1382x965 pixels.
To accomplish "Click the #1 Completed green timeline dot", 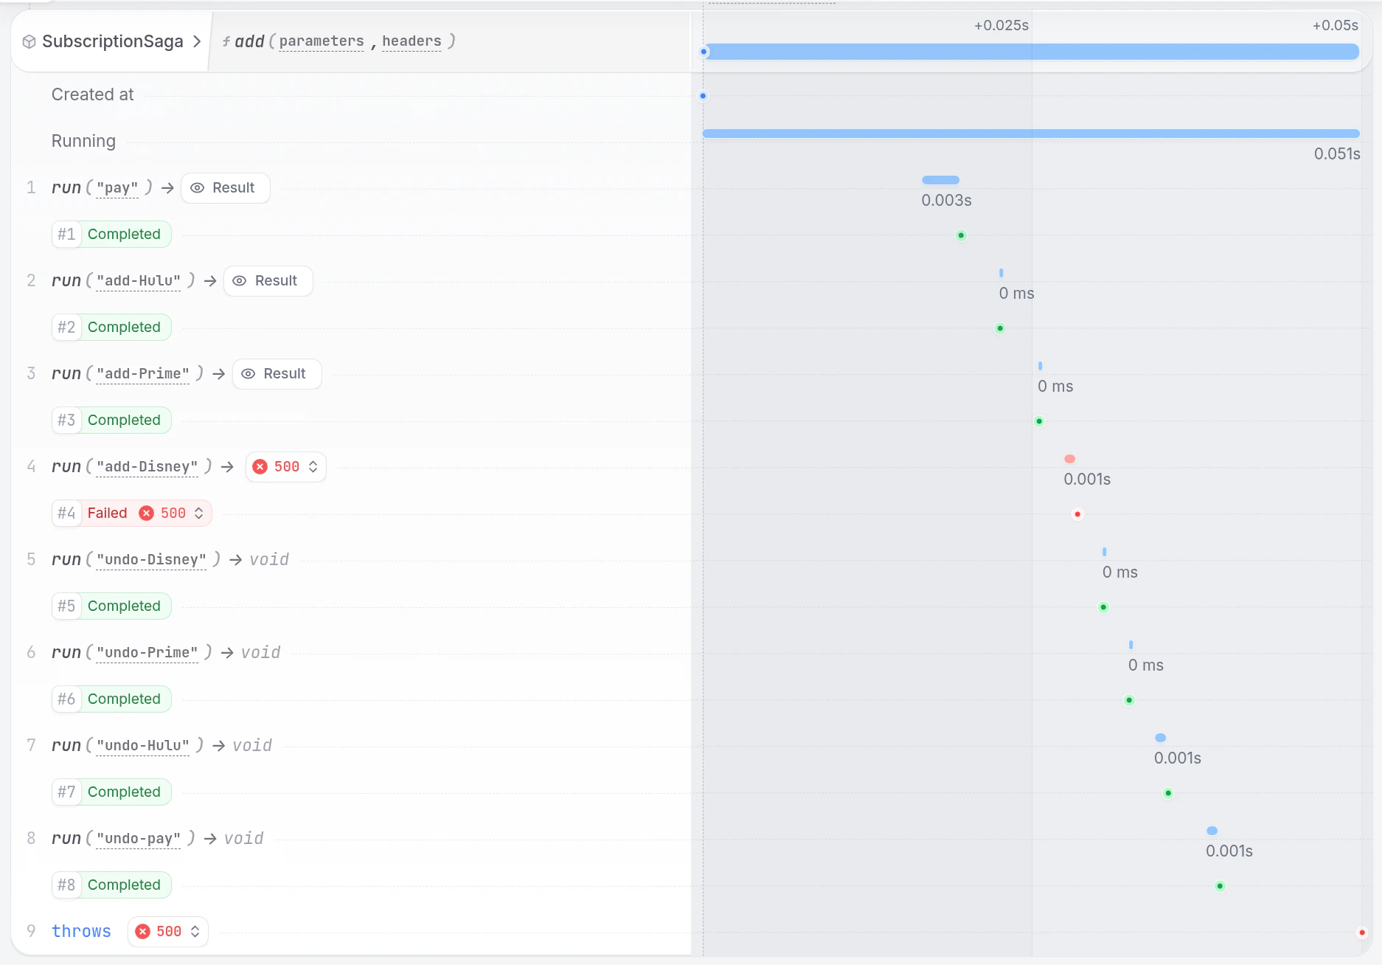I will point(961,235).
